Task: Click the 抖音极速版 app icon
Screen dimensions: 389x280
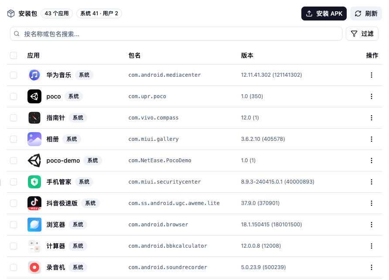Action: click(x=34, y=203)
